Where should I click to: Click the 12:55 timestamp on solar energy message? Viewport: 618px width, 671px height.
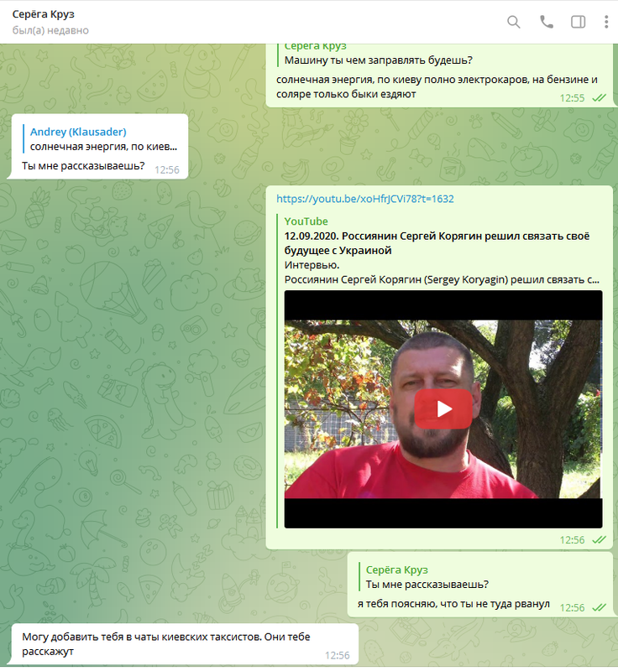pyautogui.click(x=572, y=98)
